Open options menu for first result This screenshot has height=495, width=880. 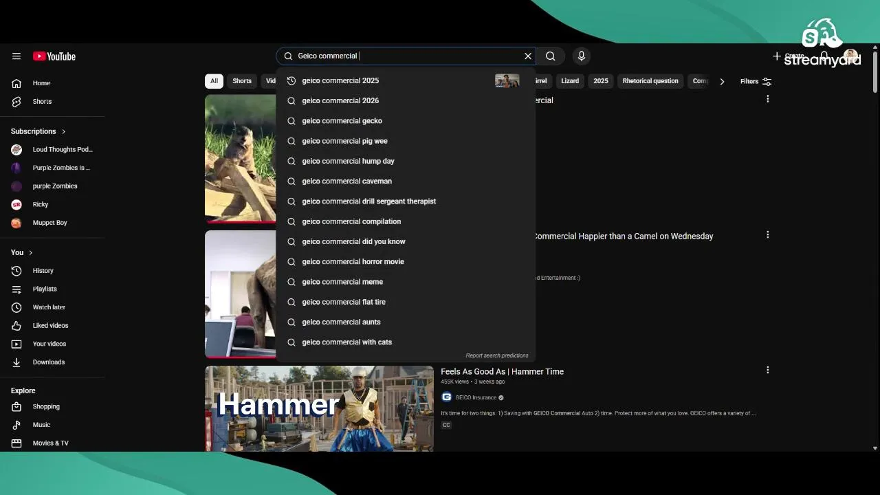tap(768, 99)
